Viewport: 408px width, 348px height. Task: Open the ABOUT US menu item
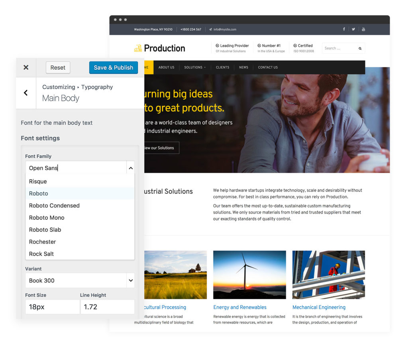[x=166, y=67]
